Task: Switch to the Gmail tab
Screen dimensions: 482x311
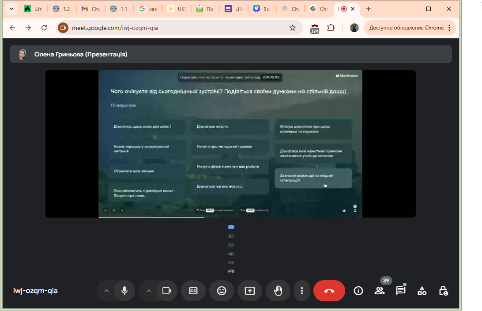Action: coord(90,9)
